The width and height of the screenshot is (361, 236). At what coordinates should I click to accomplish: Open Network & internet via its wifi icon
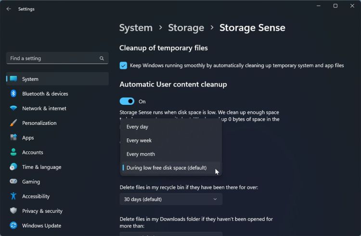(13, 108)
